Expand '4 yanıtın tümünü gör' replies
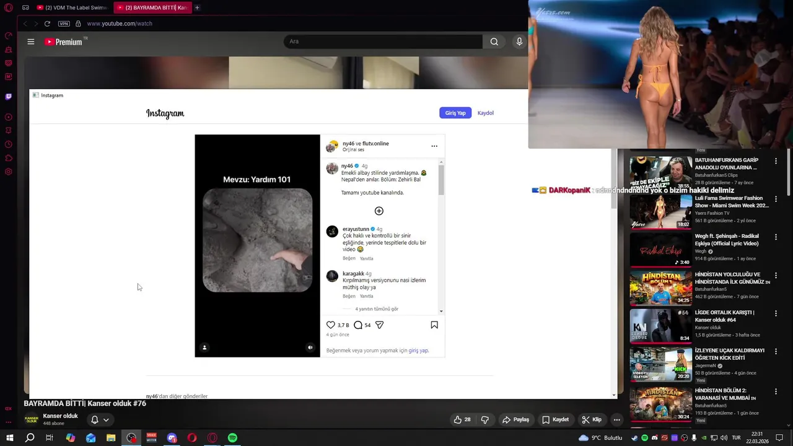Image resolution: width=793 pixels, height=446 pixels. pyautogui.click(x=377, y=308)
